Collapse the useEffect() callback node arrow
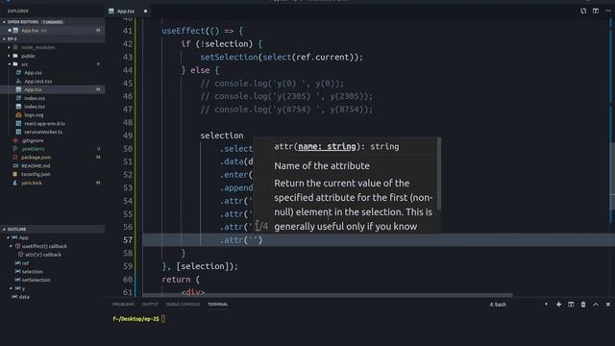The image size is (615, 346). point(11,246)
